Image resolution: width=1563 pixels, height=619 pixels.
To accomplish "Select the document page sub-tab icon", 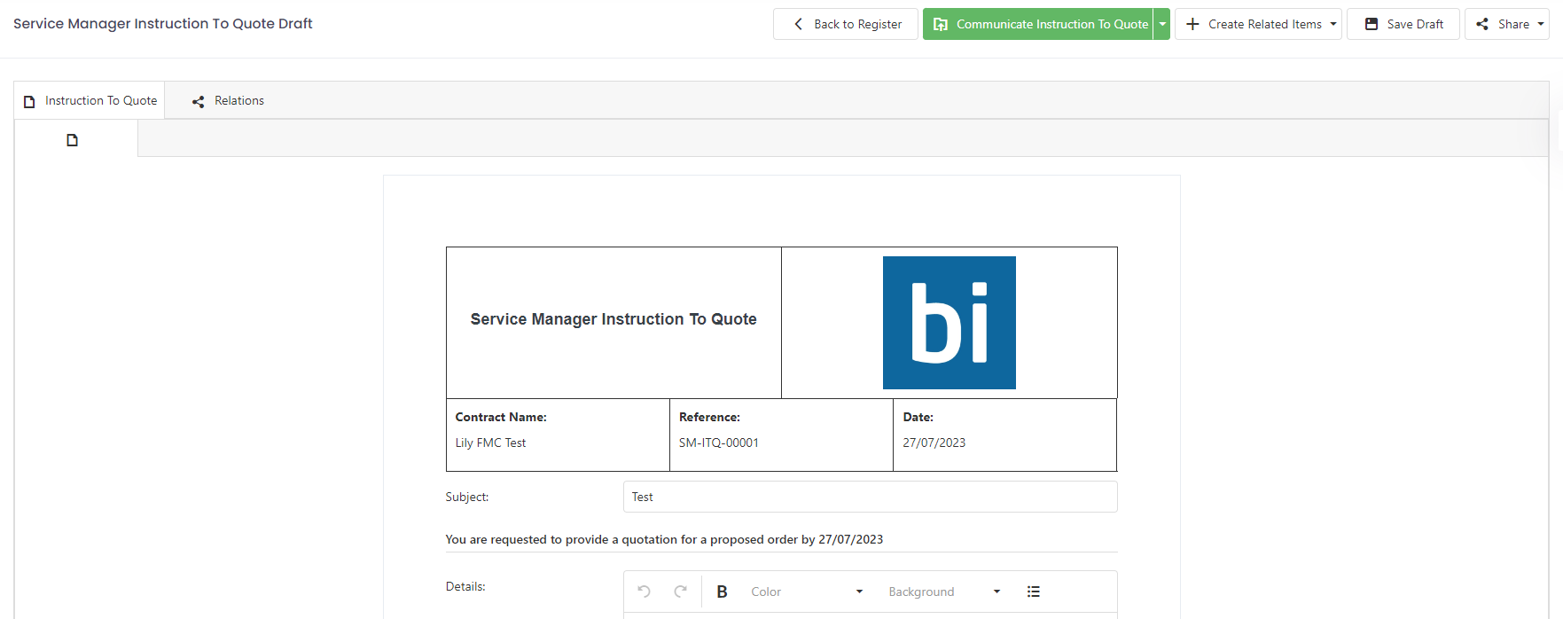I will [x=73, y=140].
